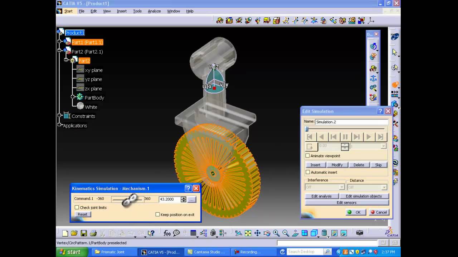Click the What's This help cursor icon
The image size is (458, 257).
pyautogui.click(x=151, y=233)
